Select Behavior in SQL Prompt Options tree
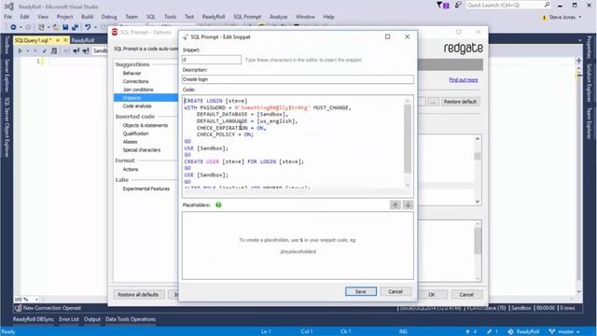Viewport: 597px width, 336px height. pyautogui.click(x=132, y=73)
